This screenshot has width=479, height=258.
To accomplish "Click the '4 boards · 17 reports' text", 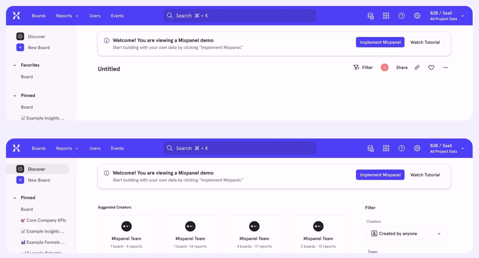I will (x=254, y=246).
